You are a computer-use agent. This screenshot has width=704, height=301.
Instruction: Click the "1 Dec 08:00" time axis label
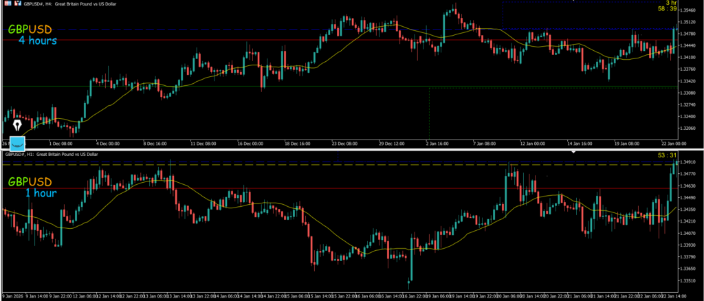pos(61,144)
